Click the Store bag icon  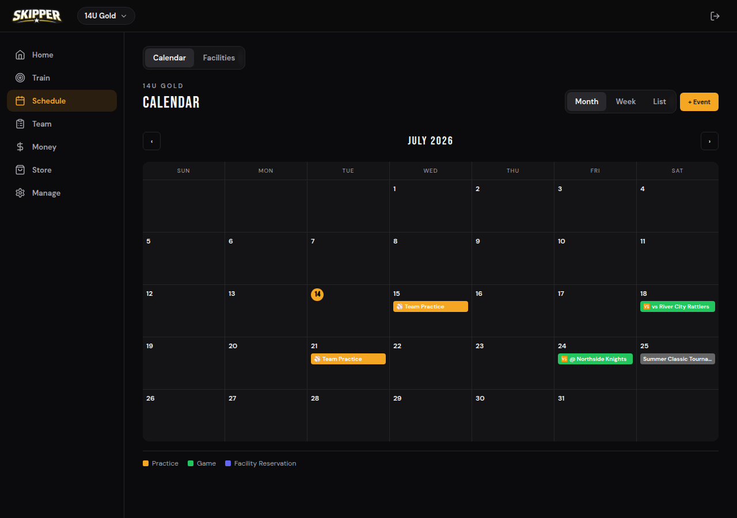(x=20, y=170)
